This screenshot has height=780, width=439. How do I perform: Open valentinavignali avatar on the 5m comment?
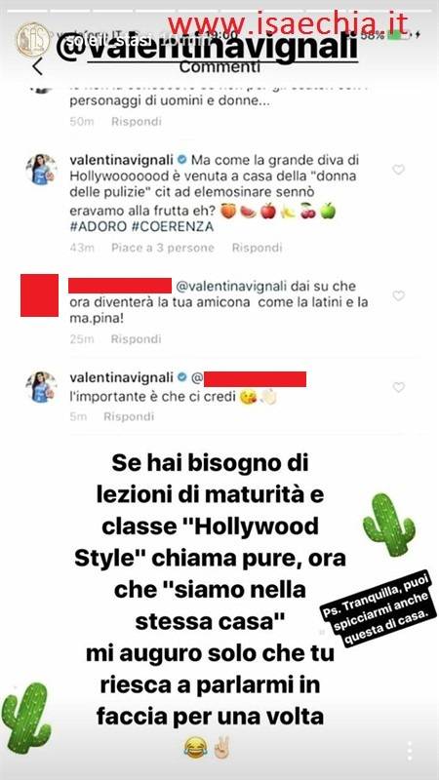[x=41, y=386]
